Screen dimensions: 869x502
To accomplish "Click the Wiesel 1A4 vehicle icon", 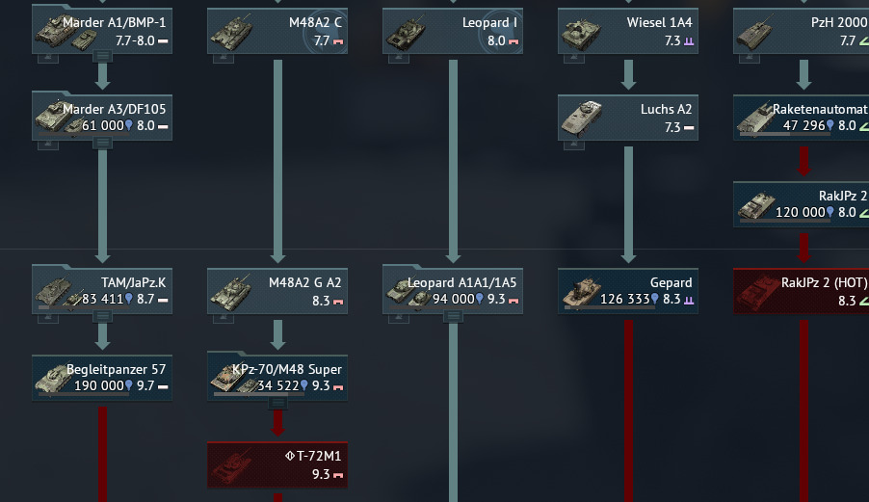I will (x=581, y=32).
